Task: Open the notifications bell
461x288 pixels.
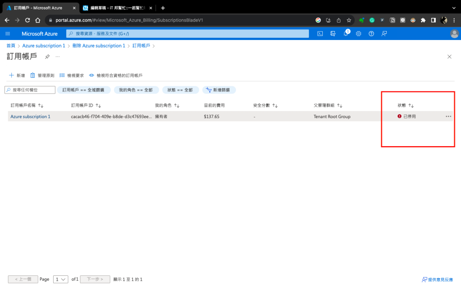Action: click(346, 33)
